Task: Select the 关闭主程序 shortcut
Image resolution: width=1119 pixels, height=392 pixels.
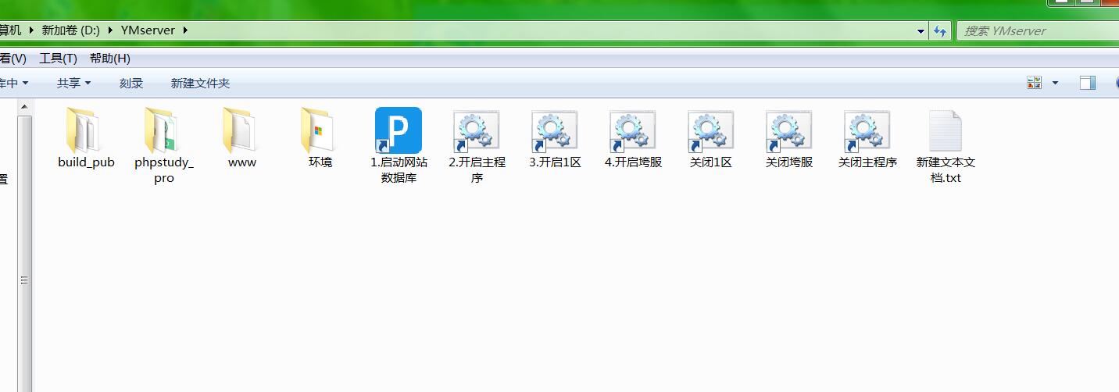Action: (867, 131)
